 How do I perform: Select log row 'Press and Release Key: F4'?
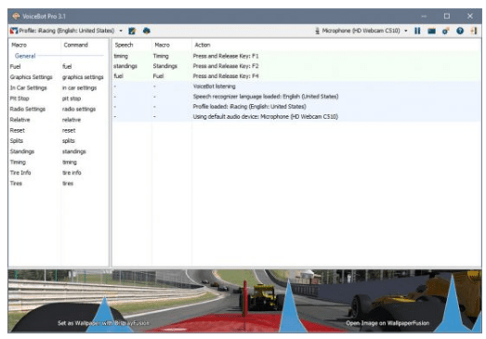click(296, 76)
